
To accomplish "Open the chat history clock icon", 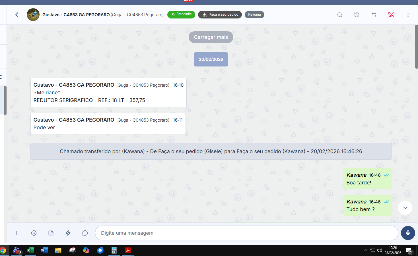I will (357, 15).
